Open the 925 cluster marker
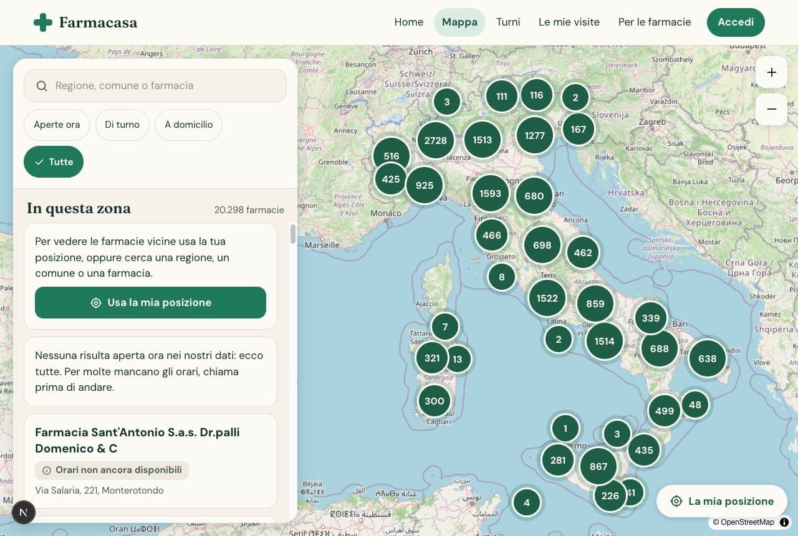Viewport: 798px width, 536px height. coord(425,185)
